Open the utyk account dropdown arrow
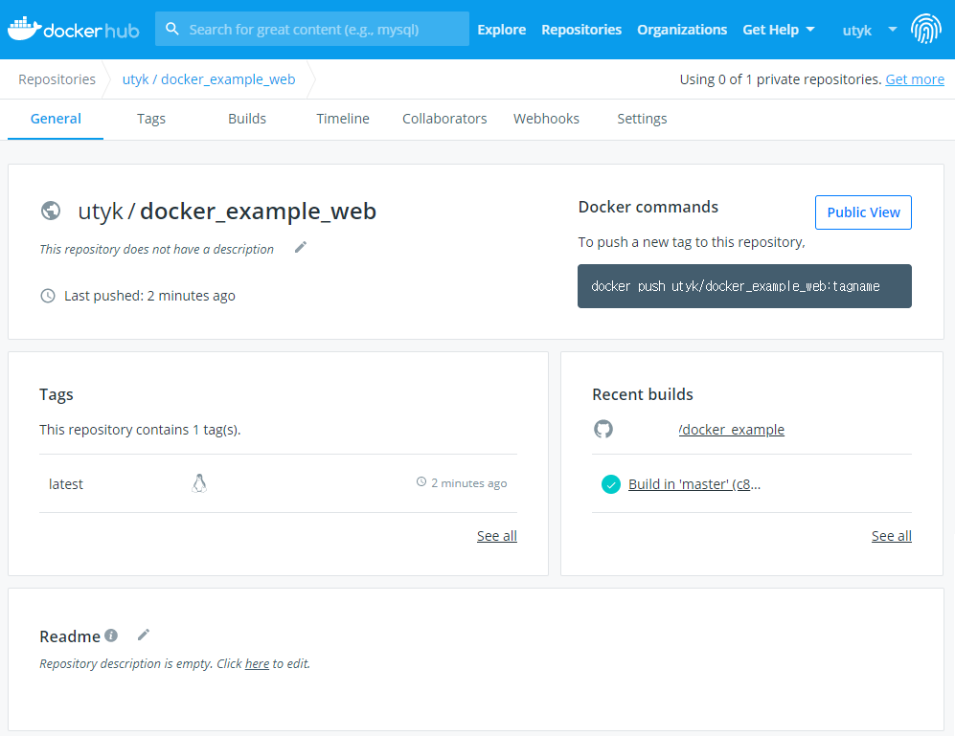Screen dimensions: 955x736 coord(893,30)
